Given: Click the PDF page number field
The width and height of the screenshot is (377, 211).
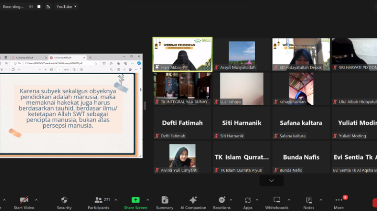Looking at the screenshot, I should pos(59,70).
